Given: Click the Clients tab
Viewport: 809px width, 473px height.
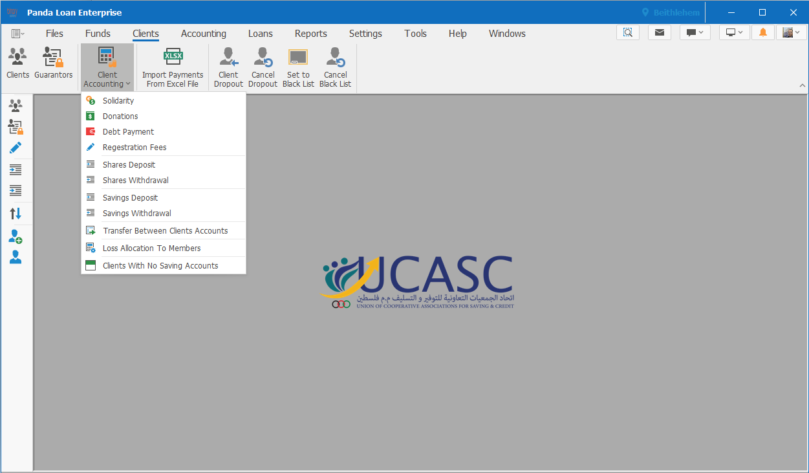Looking at the screenshot, I should 146,34.
